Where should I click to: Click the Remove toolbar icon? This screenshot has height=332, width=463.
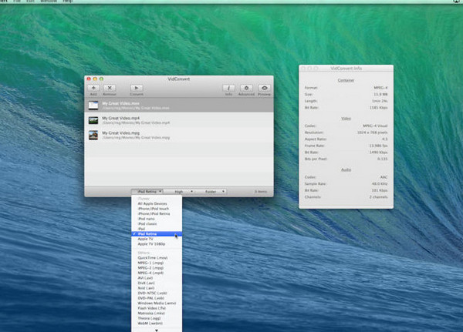[x=109, y=89]
